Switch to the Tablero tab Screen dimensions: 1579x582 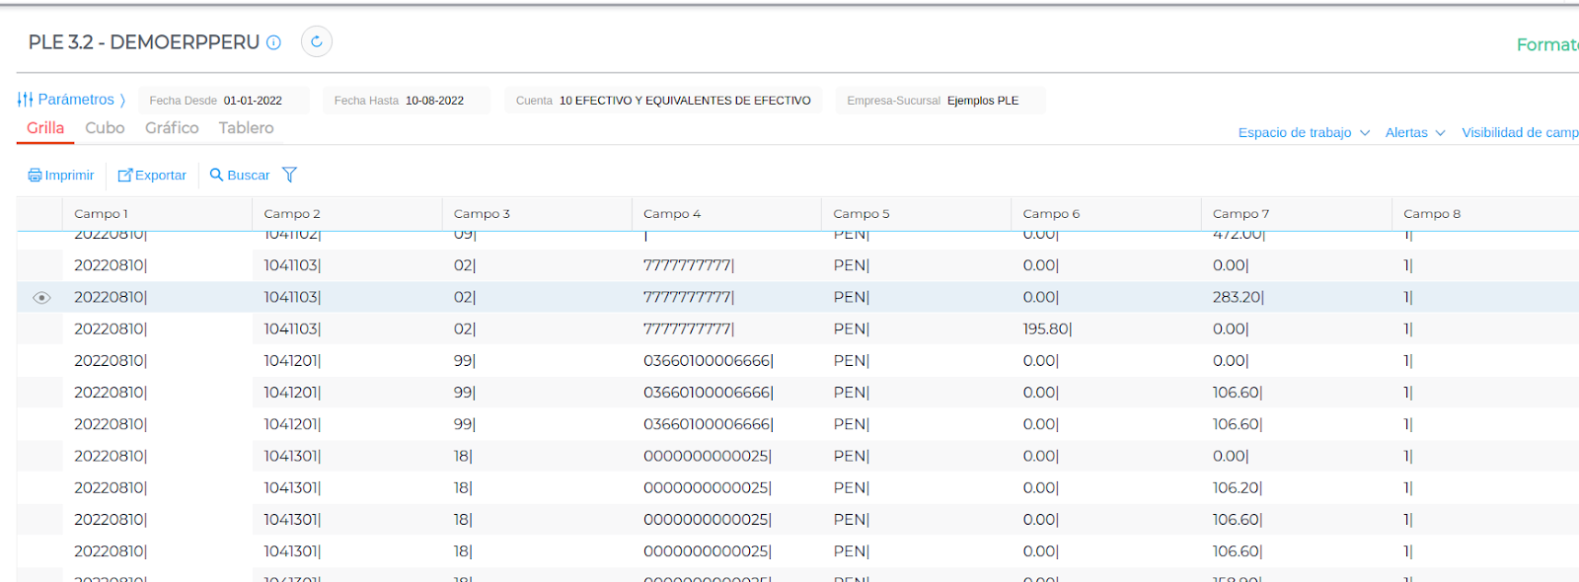(246, 128)
